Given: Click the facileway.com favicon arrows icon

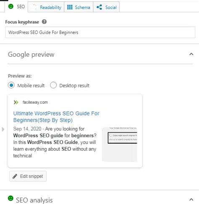Looking at the screenshot, I should click(16, 102).
